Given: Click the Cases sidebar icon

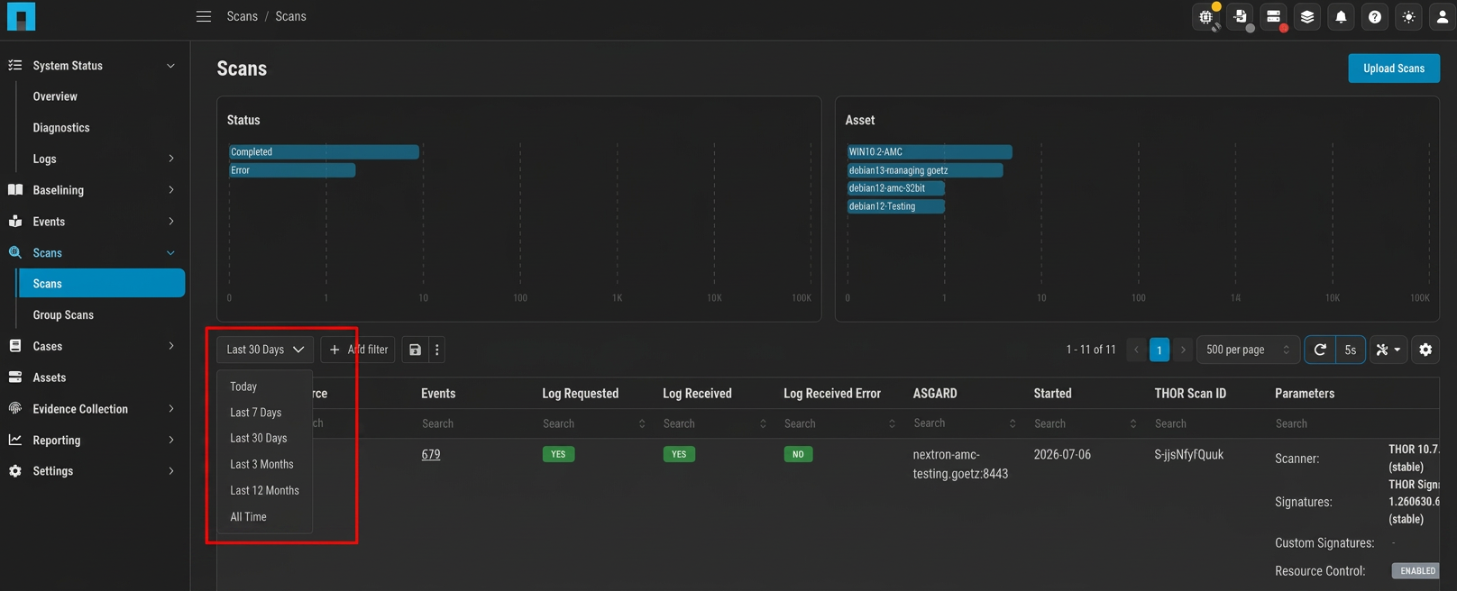Looking at the screenshot, I should (x=15, y=346).
